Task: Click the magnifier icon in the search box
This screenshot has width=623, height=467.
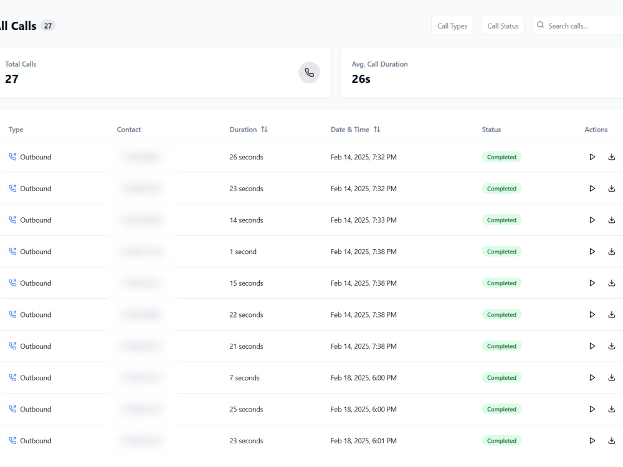Action: point(540,25)
